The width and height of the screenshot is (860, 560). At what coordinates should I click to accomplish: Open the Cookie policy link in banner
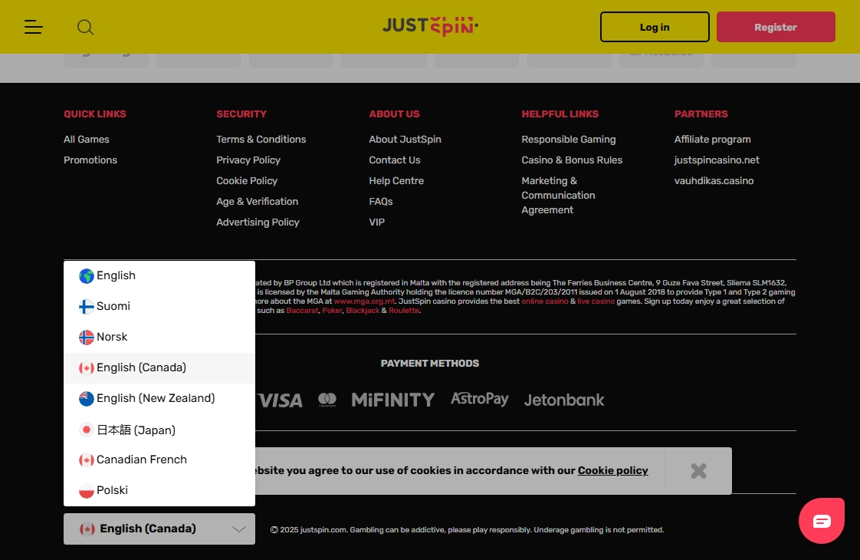point(612,470)
